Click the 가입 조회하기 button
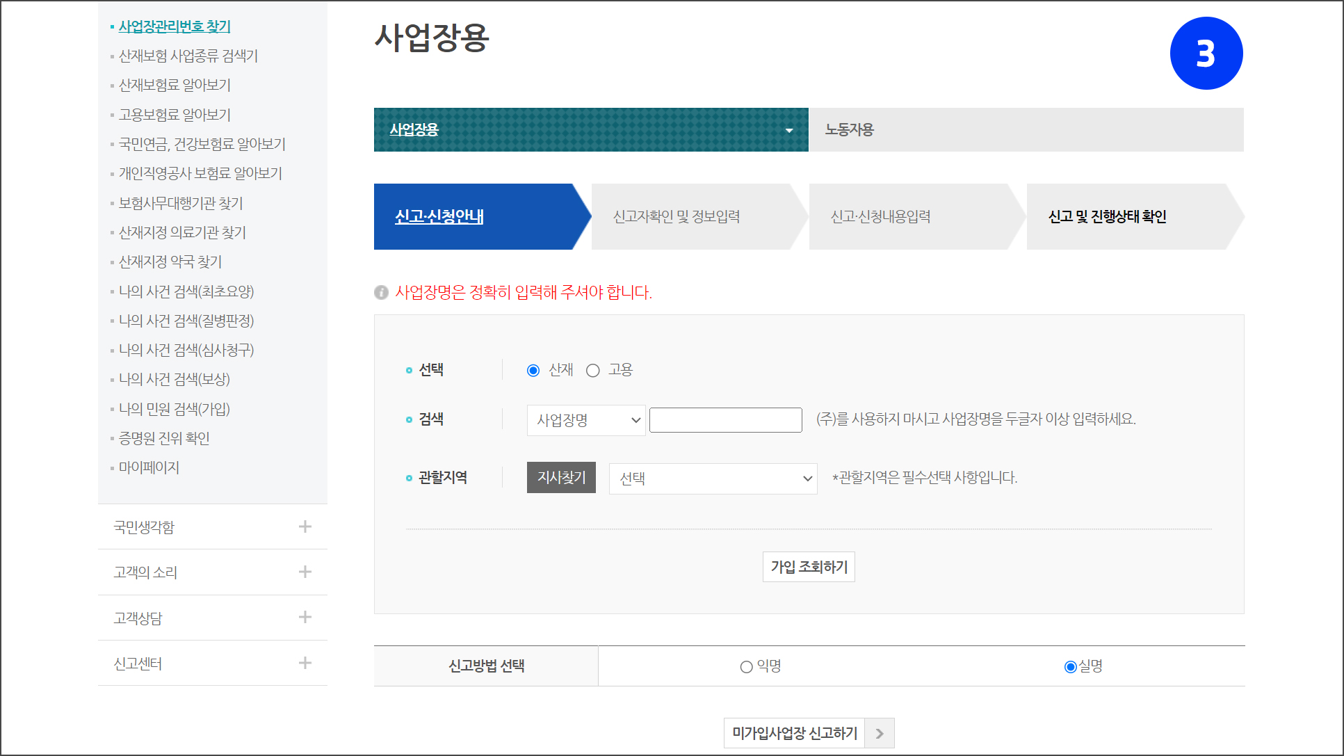Image resolution: width=1344 pixels, height=756 pixels. click(809, 567)
